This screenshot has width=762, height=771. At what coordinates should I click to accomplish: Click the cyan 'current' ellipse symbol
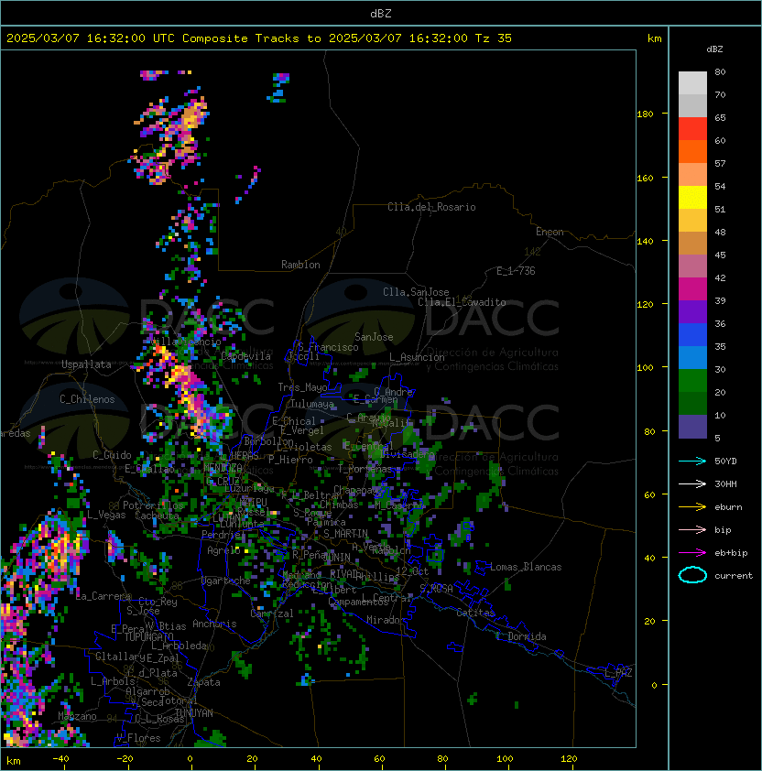pyautogui.click(x=692, y=575)
